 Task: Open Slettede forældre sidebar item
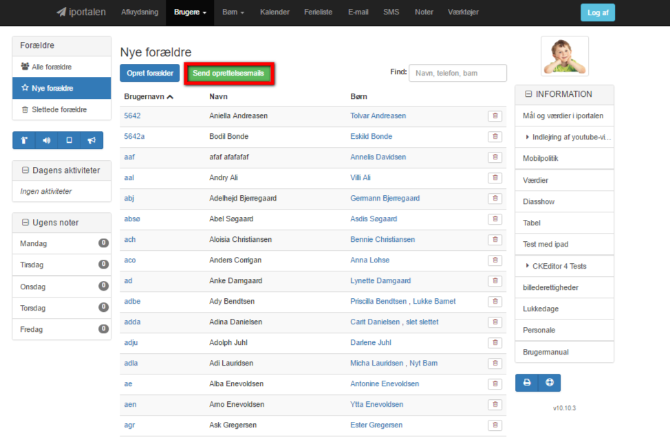61,110
